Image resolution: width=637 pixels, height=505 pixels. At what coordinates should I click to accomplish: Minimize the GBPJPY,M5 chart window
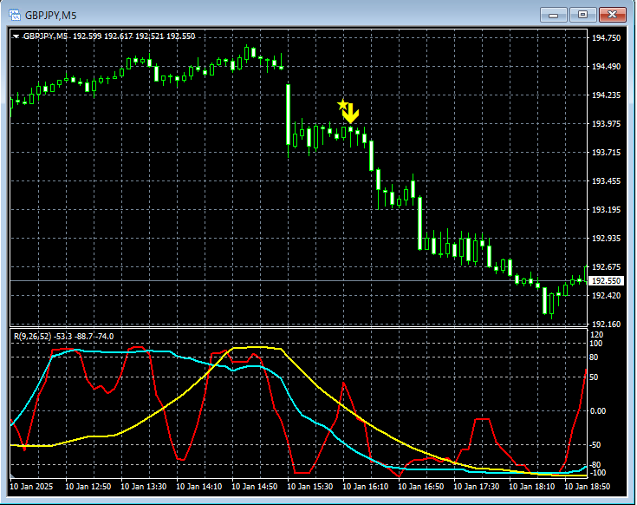point(555,14)
